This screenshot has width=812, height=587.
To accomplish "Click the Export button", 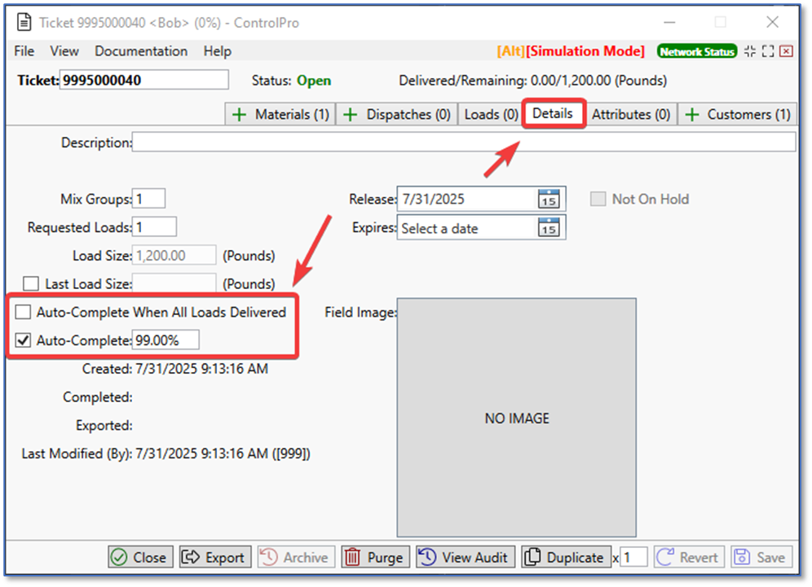I will point(215,558).
